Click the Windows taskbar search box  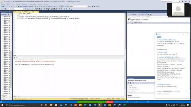tap(22, 105)
